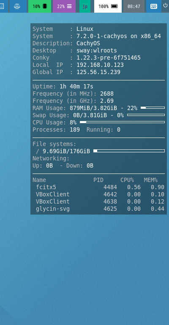Click the 08:47 clock module
The height and width of the screenshot is (325, 169).
[134, 6]
